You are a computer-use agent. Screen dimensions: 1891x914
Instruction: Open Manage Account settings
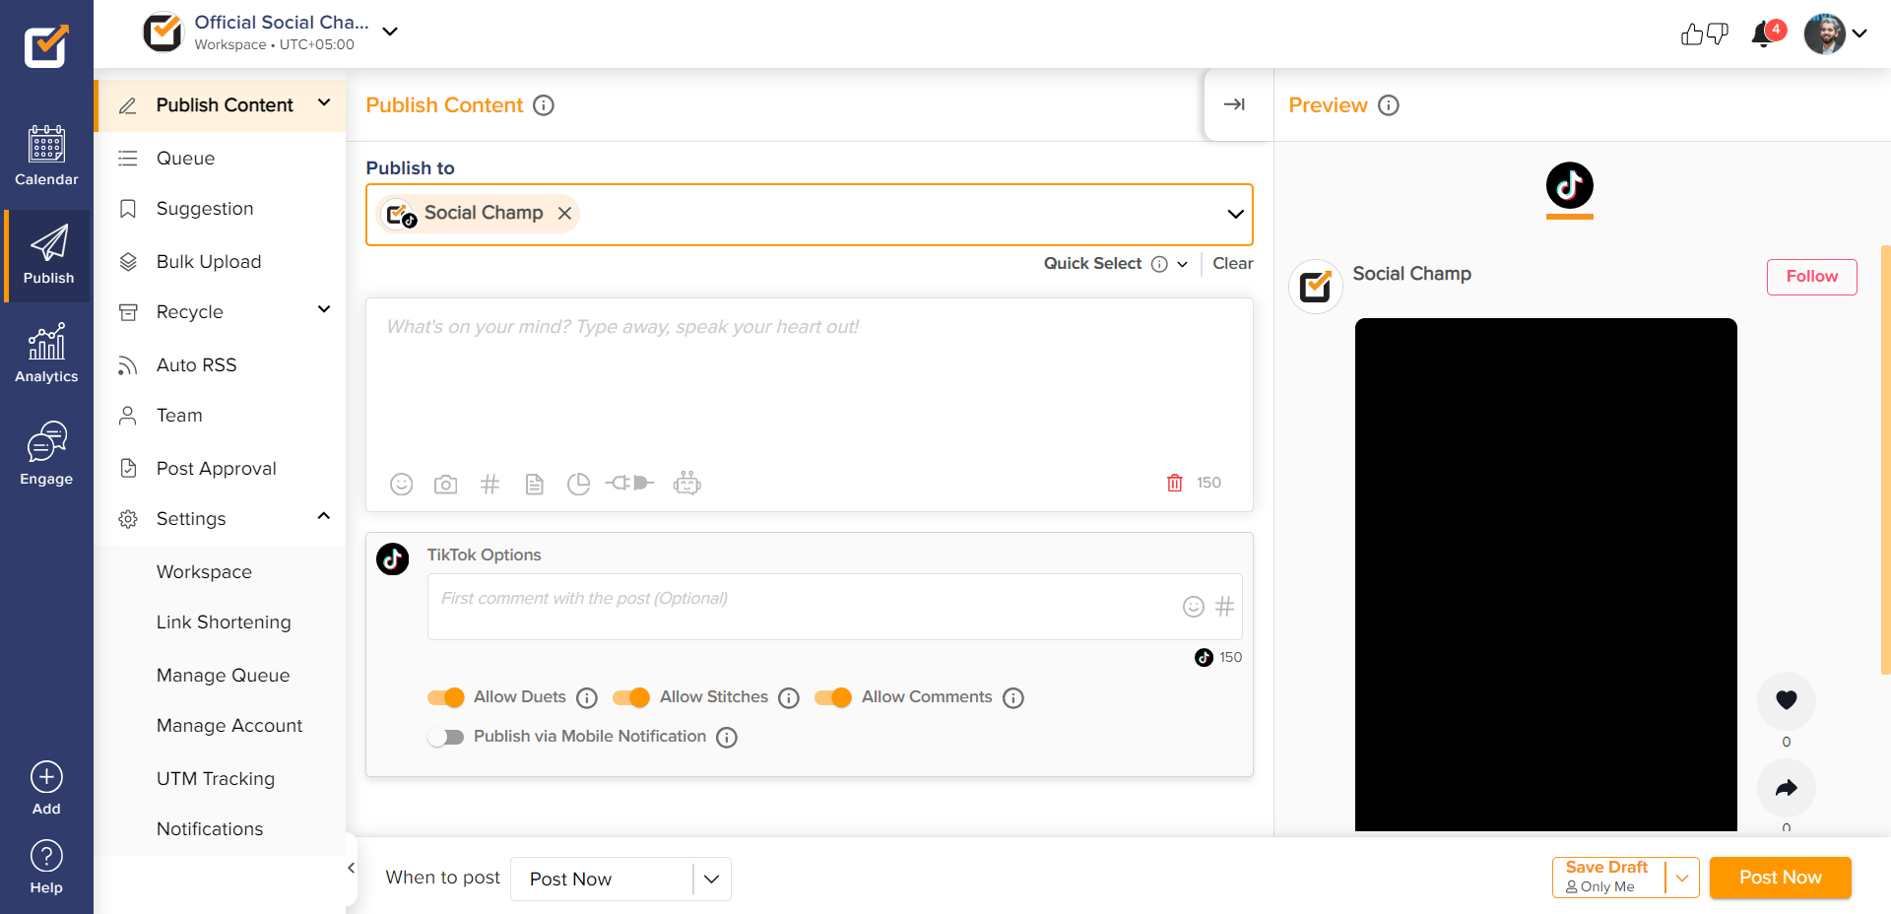(x=229, y=726)
